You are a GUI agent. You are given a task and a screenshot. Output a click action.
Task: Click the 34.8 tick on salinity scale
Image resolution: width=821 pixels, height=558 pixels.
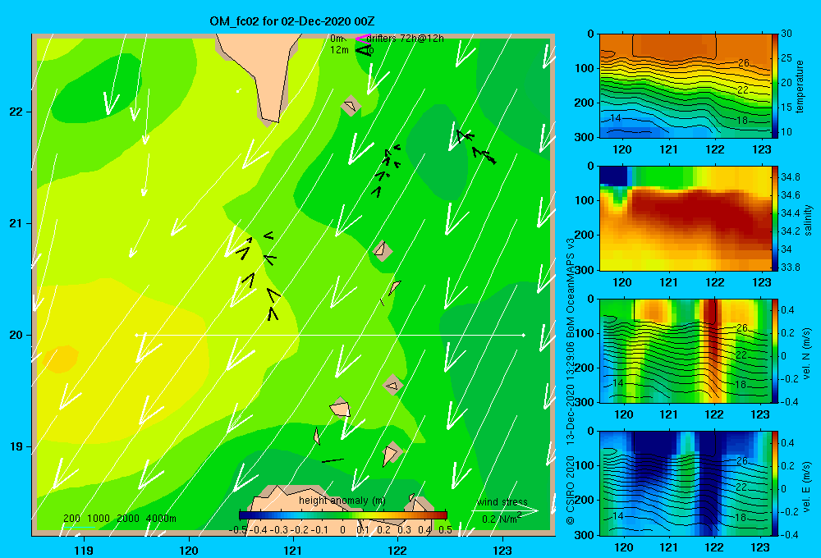pyautogui.click(x=790, y=177)
